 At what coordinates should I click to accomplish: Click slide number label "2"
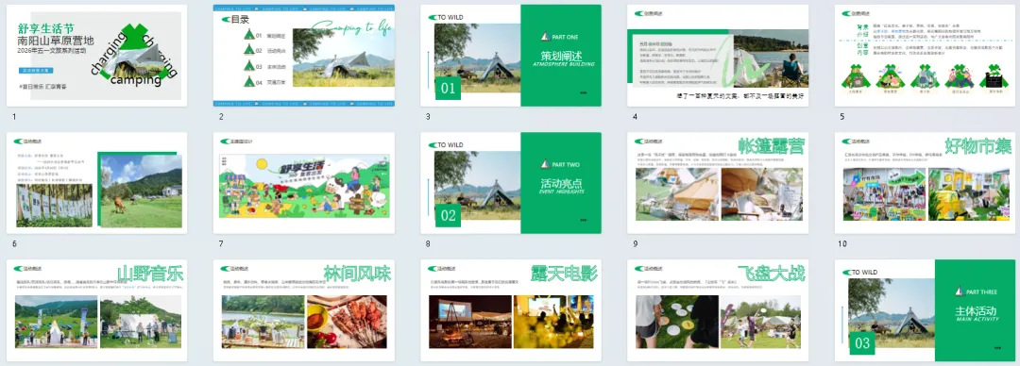coord(221,116)
